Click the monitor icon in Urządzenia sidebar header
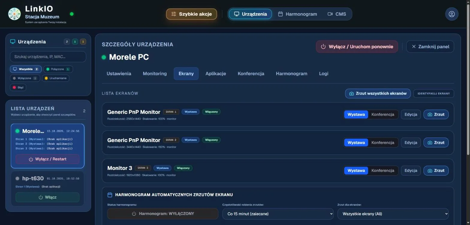 tap(13, 42)
